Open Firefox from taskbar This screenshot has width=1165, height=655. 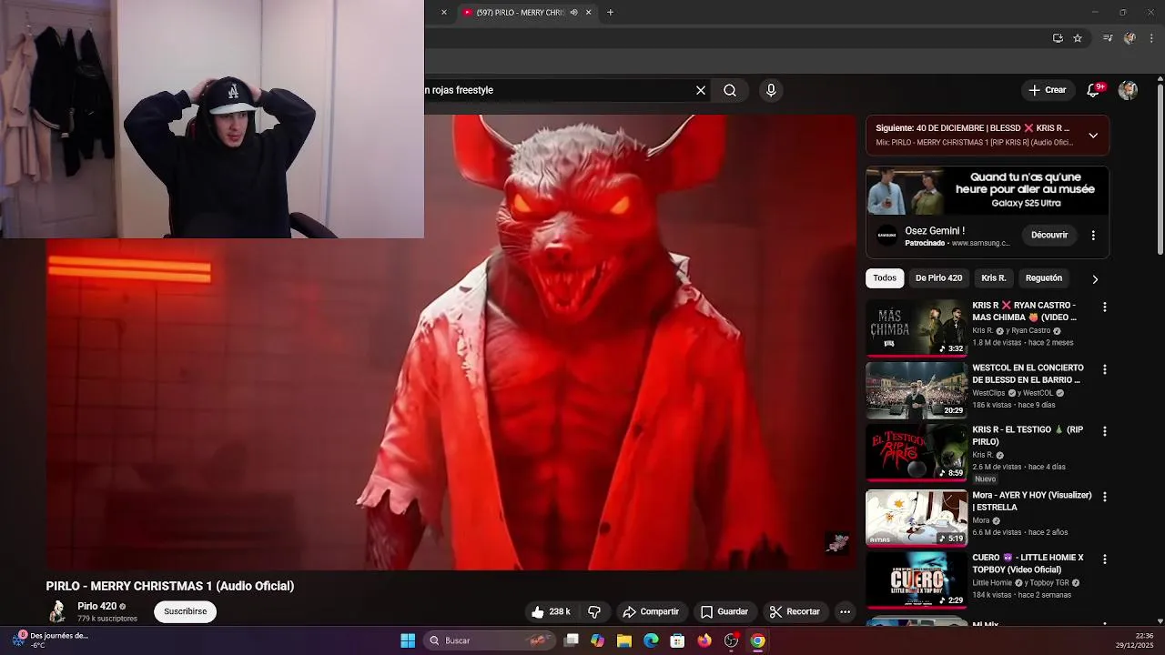click(704, 640)
